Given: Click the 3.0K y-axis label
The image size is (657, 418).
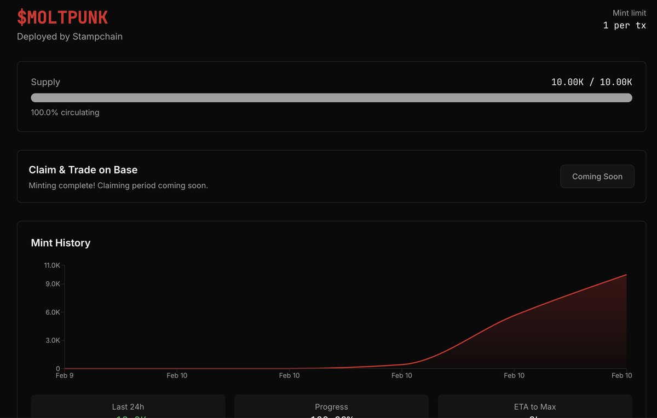Looking at the screenshot, I should point(53,340).
